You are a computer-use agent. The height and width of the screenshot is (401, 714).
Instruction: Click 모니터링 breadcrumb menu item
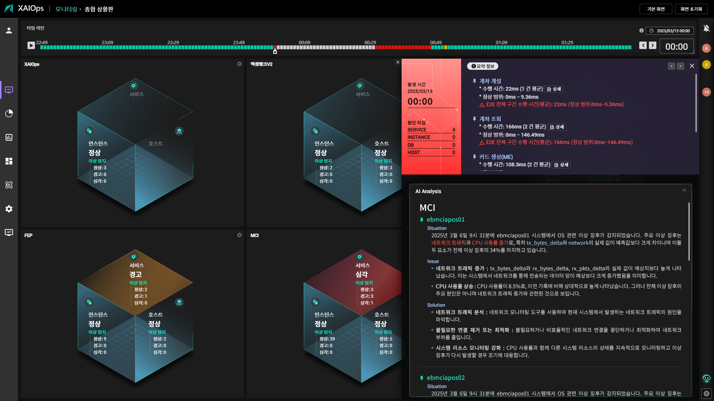(x=66, y=9)
